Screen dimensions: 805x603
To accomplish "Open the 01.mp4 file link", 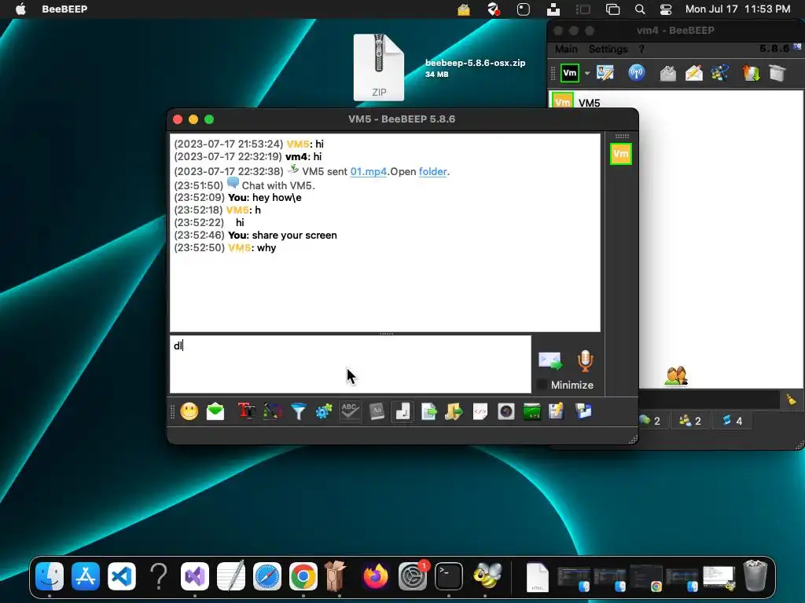I will coord(368,172).
